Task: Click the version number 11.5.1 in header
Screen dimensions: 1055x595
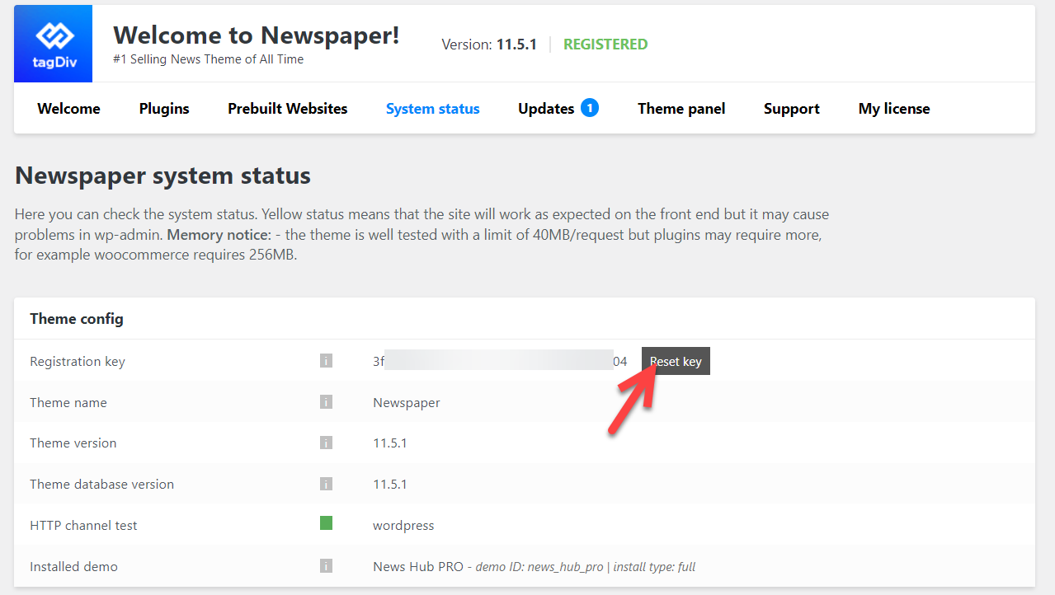Action: point(516,45)
